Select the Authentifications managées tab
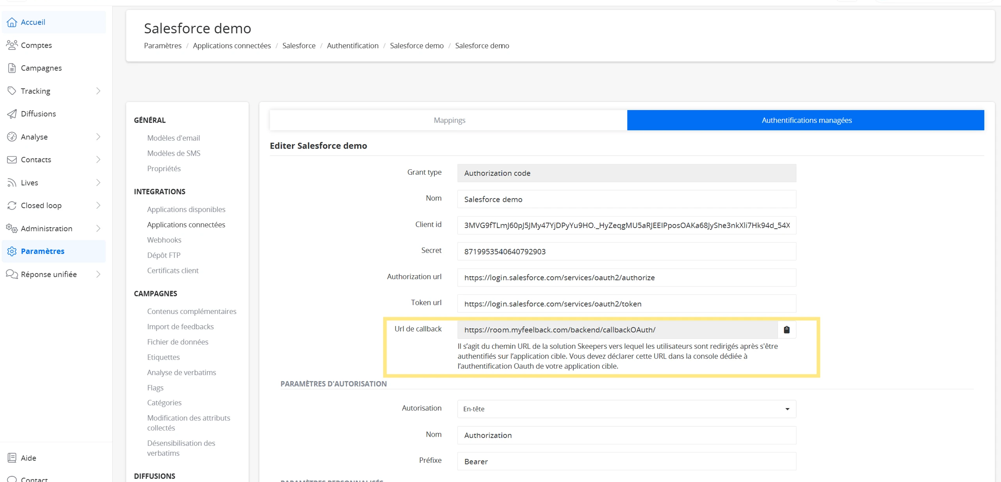 [806, 120]
